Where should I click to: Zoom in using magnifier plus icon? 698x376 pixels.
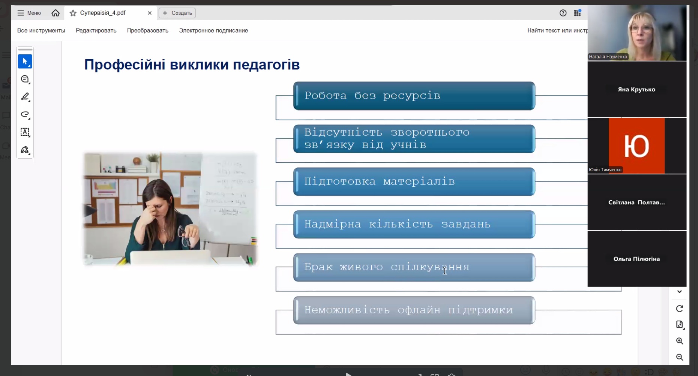[x=679, y=341]
